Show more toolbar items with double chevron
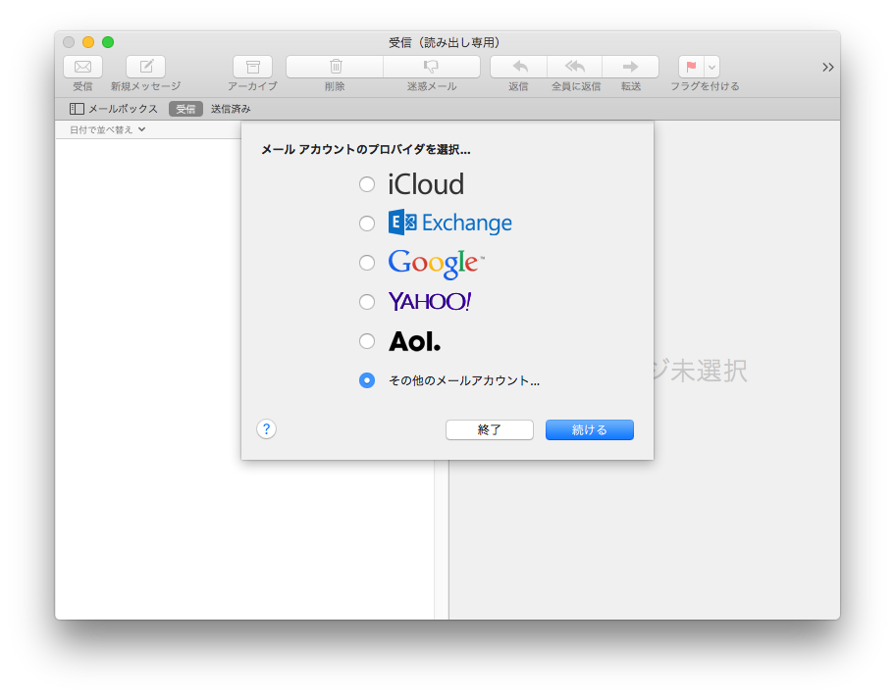The height and width of the screenshot is (698, 895). [827, 68]
